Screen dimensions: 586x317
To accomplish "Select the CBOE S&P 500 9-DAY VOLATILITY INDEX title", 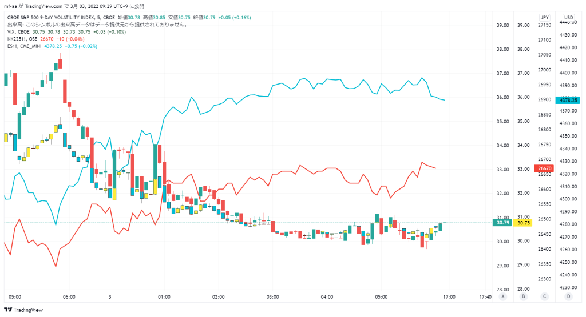I will tap(61, 18).
